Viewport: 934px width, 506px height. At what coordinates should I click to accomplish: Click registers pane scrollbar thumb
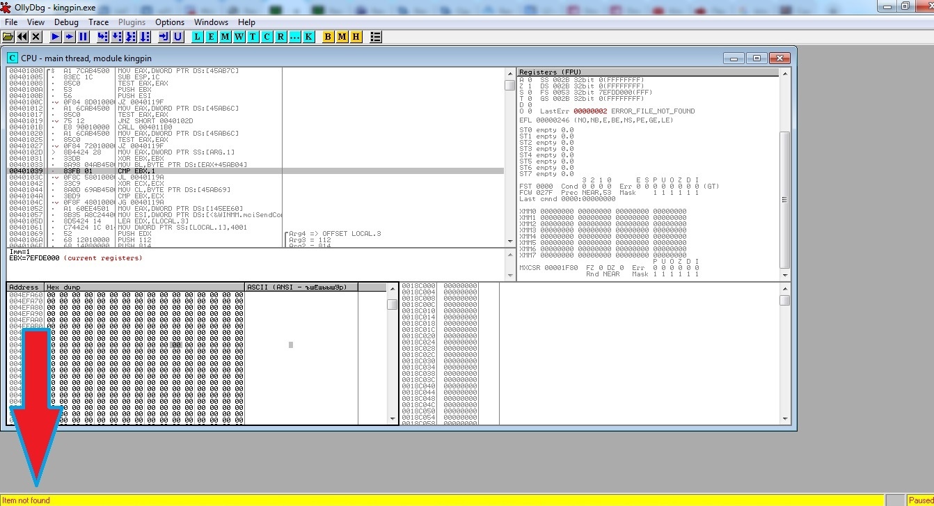(x=784, y=200)
